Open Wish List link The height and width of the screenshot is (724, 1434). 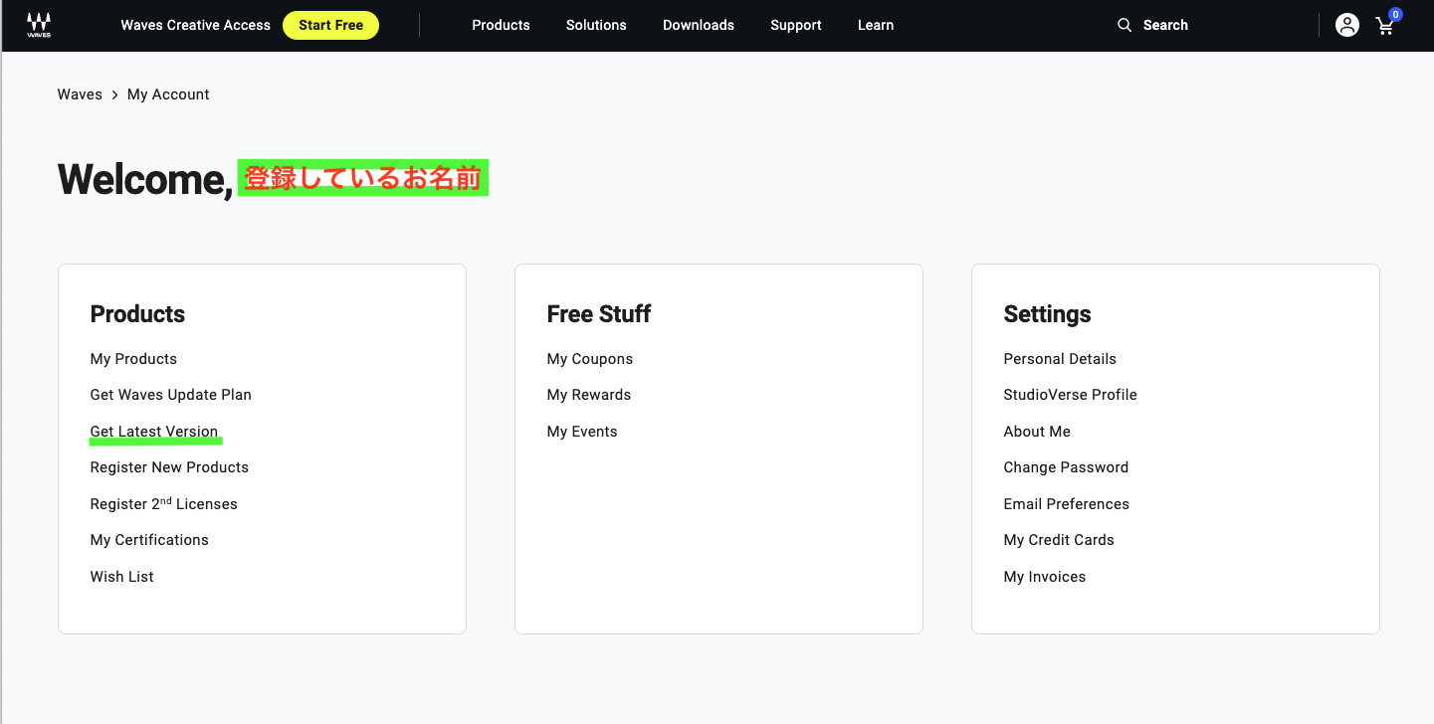point(122,577)
